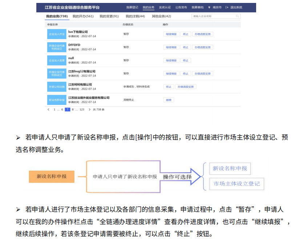
Task: Click 继续填报 in the null row
Action: (x=171, y=60)
